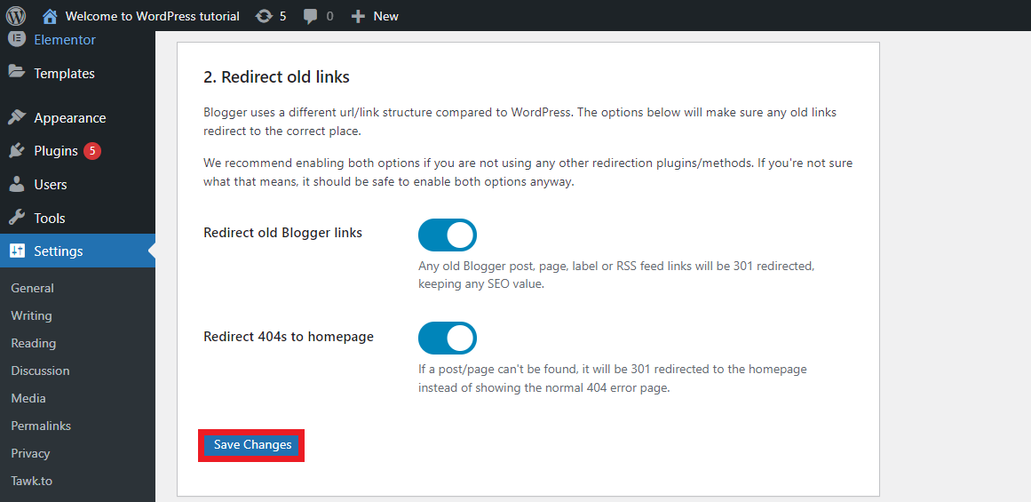
Task: Click the Appearance paintbrush icon
Action: point(17,118)
